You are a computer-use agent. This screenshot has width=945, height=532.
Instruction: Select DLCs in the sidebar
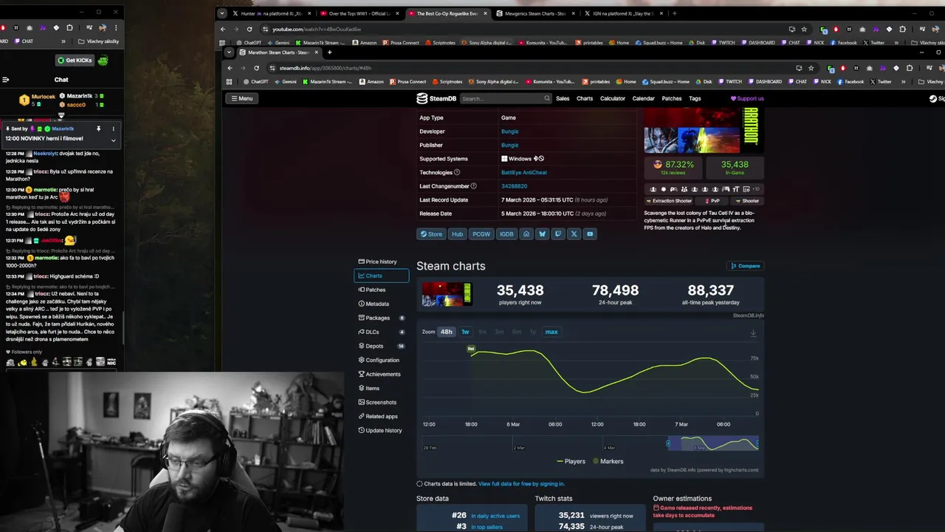point(381,332)
